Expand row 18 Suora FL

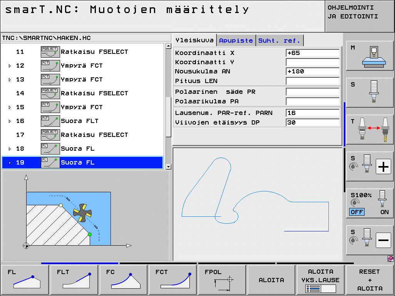click(x=10, y=149)
